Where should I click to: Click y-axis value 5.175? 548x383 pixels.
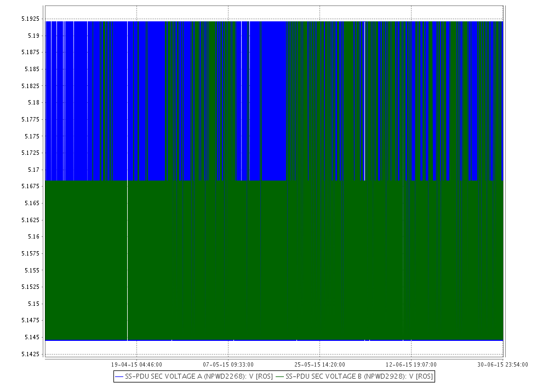point(32,136)
